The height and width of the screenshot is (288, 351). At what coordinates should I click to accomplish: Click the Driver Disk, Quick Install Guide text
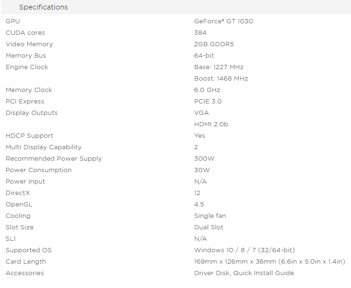244,273
